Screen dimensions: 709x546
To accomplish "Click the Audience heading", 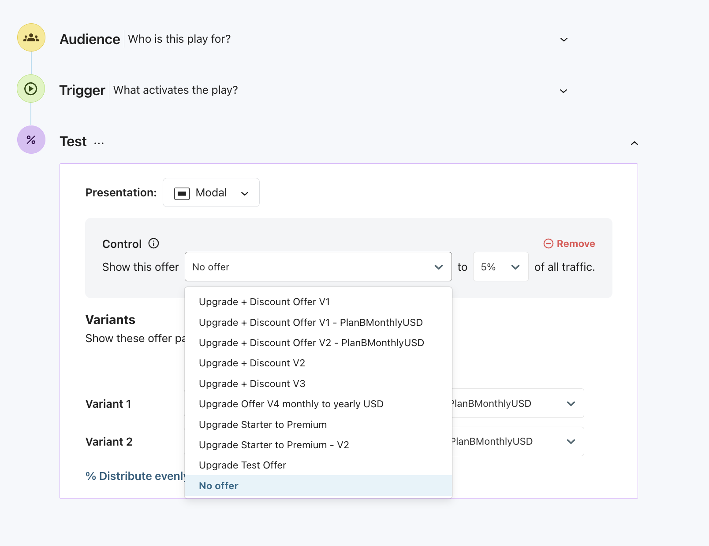I will tap(90, 39).
